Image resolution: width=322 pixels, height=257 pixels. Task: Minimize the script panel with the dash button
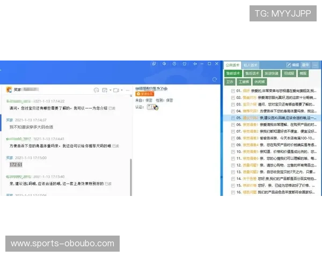(315, 65)
